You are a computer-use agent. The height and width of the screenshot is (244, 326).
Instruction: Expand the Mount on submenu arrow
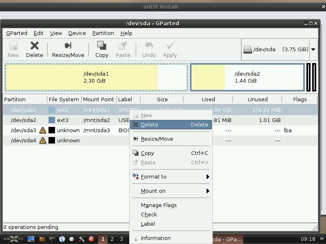click(x=208, y=191)
